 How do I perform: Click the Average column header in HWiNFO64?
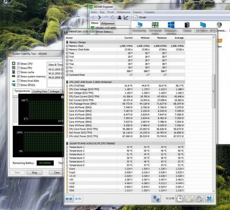point(177,38)
